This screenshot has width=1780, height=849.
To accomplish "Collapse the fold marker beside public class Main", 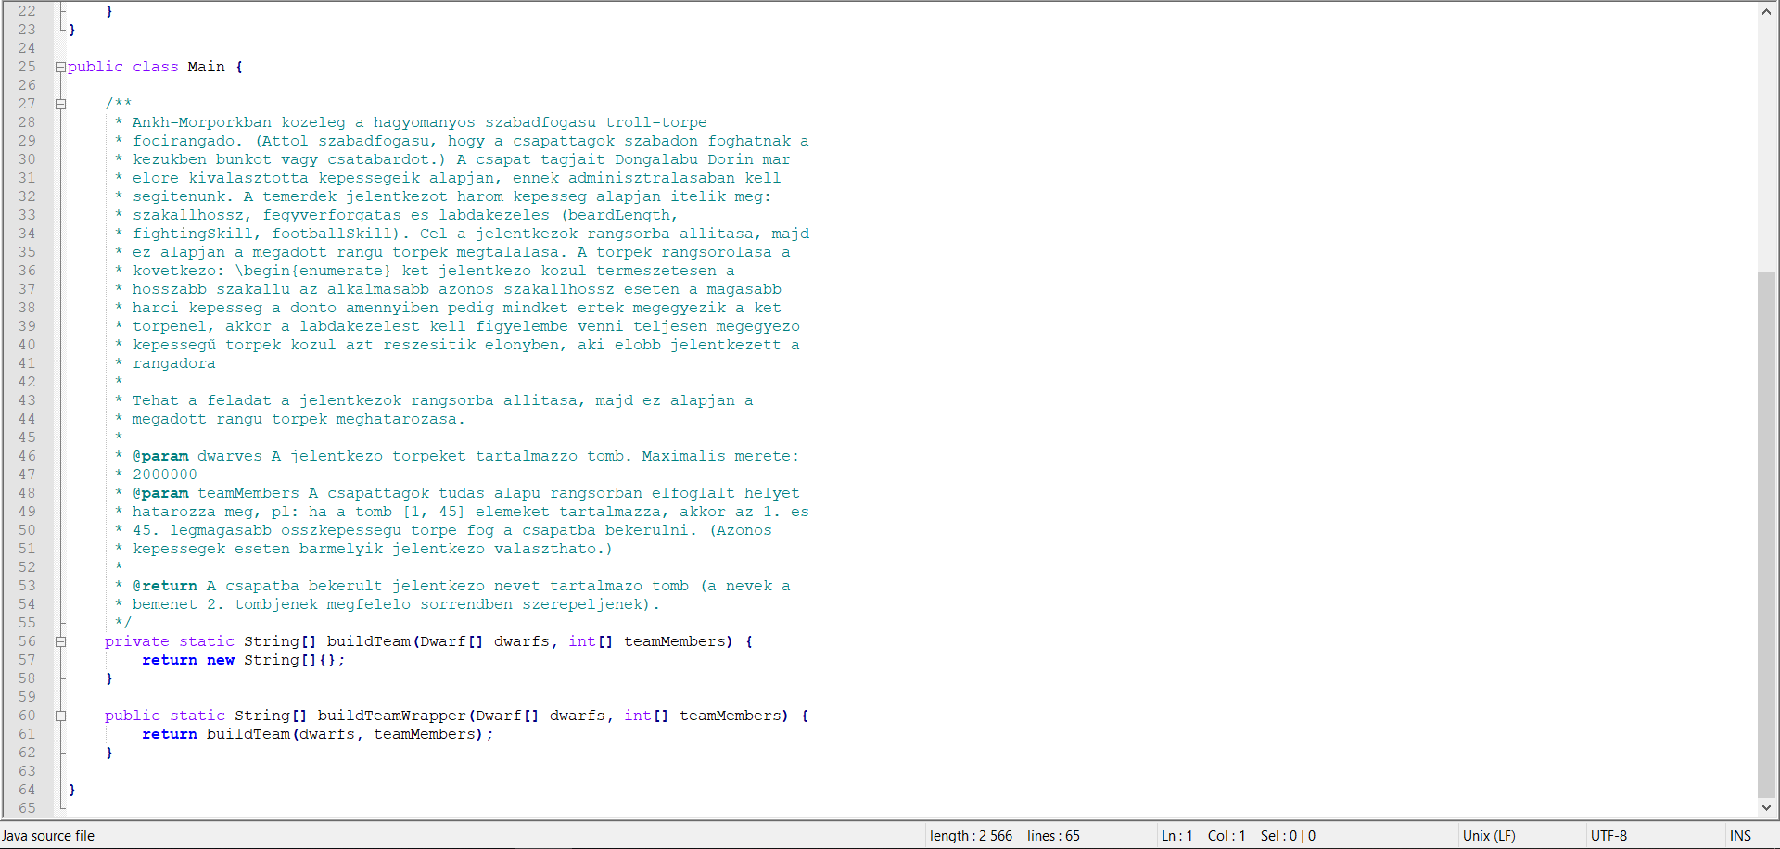I will point(60,68).
